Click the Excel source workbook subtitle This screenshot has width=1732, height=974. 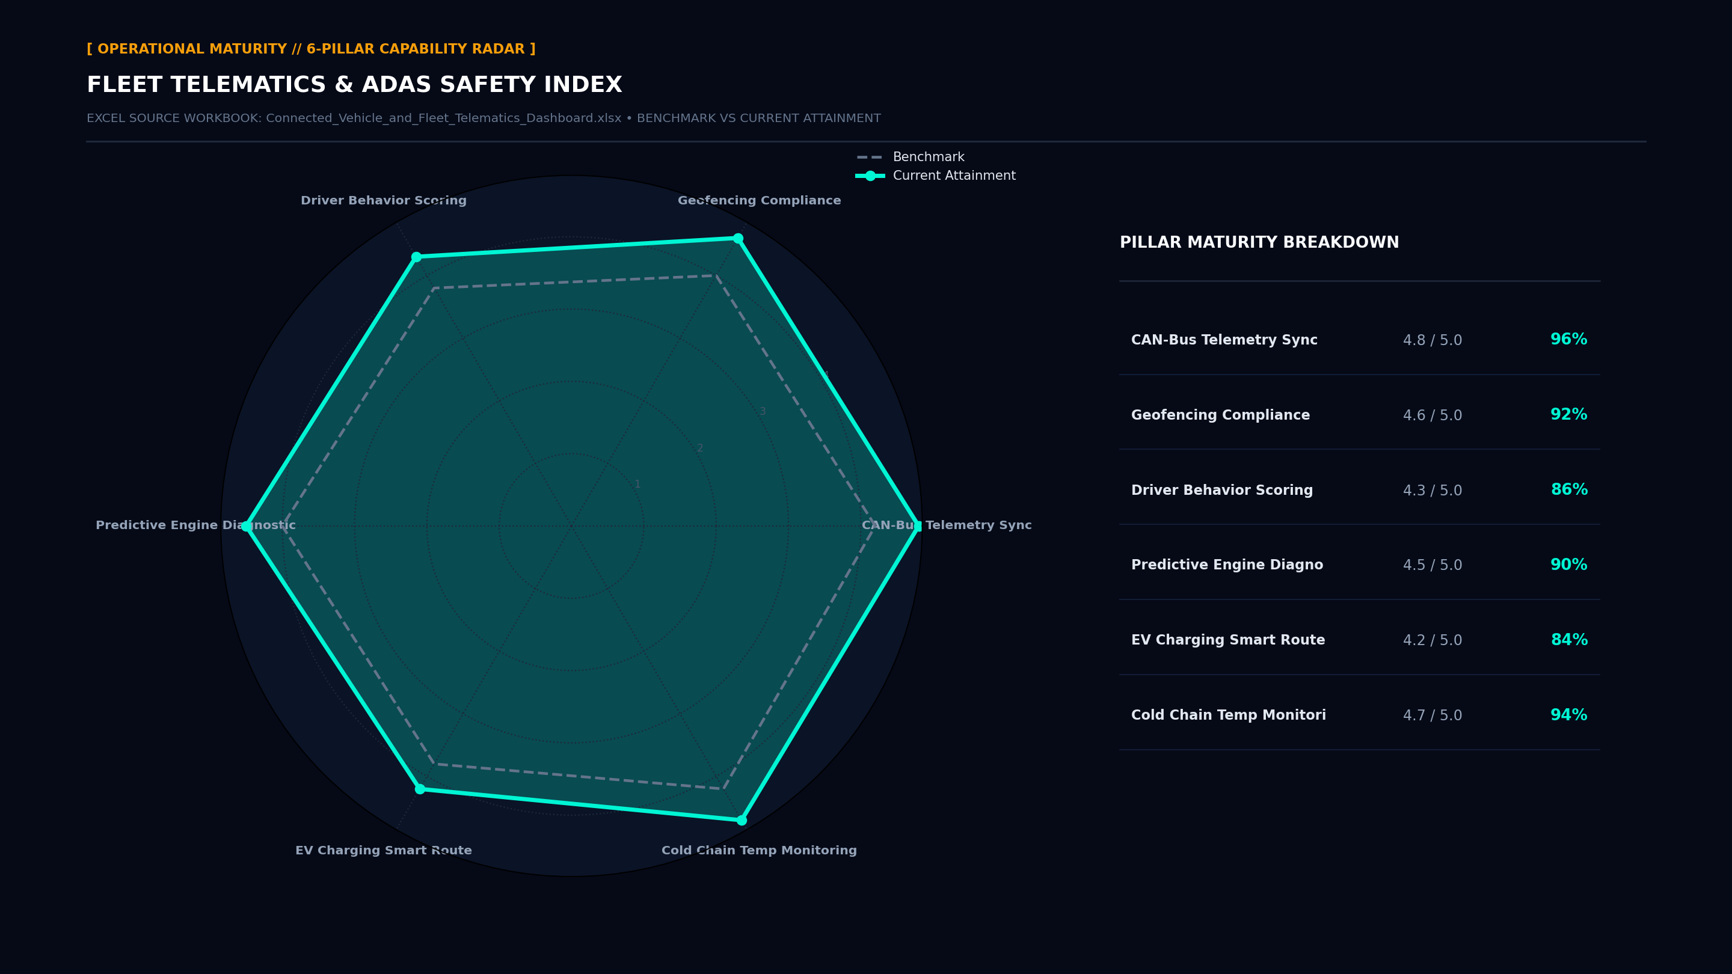coord(484,119)
